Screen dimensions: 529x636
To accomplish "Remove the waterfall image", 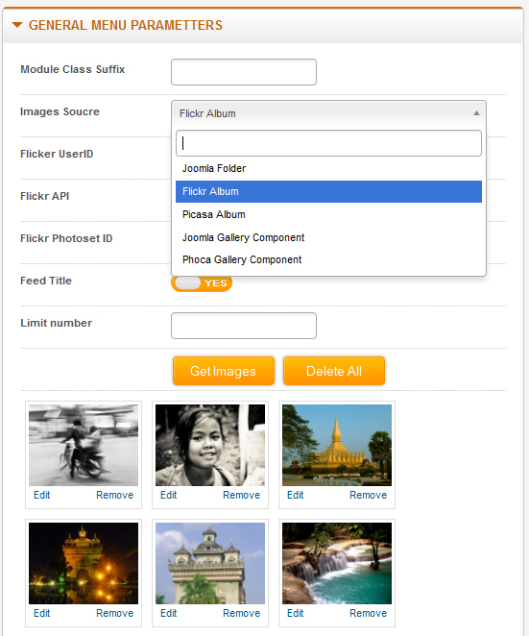I will [368, 613].
